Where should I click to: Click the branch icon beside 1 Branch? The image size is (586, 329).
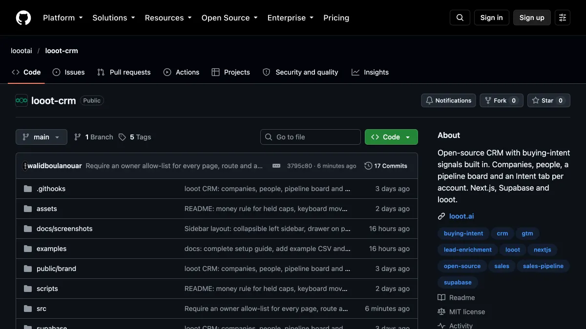click(x=78, y=137)
